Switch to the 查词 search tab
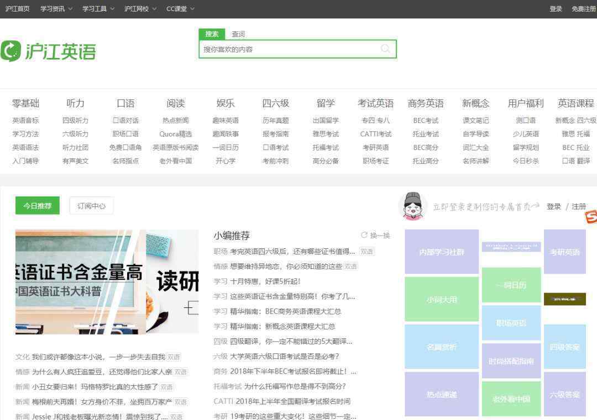The image size is (597, 420). click(238, 34)
